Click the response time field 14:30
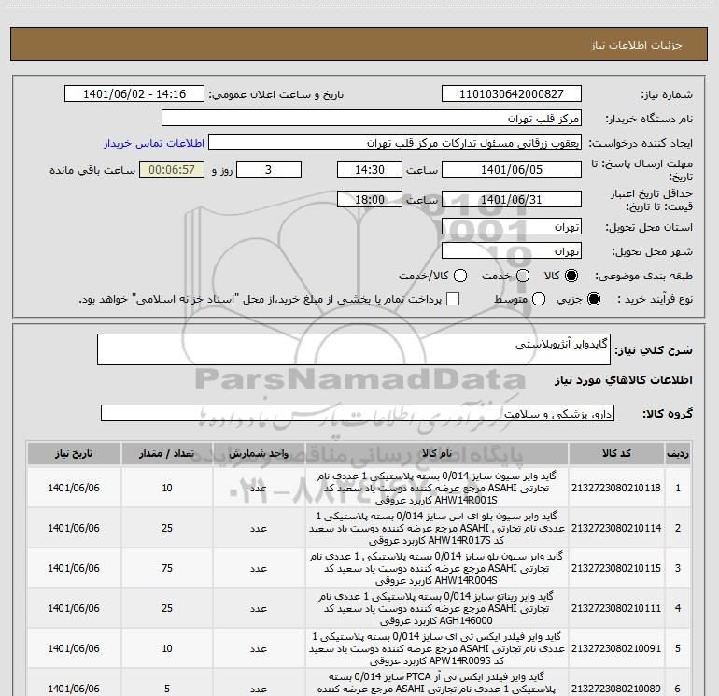Image resolution: width=719 pixels, height=696 pixels. 370,169
